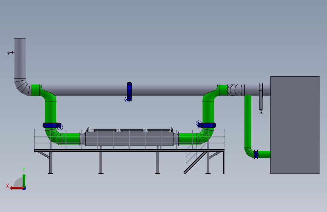Click the red X axis arrow of triad
Screen dimensions: 327x212
pos(17,188)
